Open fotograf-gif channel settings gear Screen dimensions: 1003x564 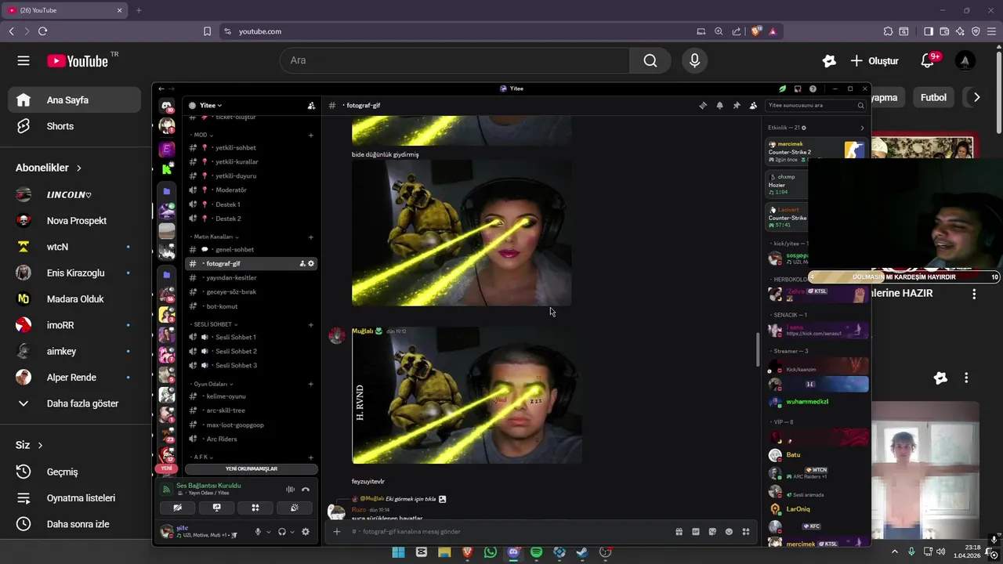(x=311, y=263)
